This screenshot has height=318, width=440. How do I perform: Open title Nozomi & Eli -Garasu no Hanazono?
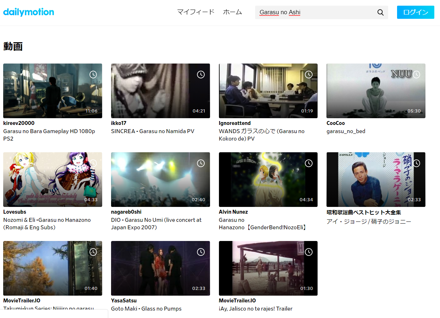coord(47,224)
